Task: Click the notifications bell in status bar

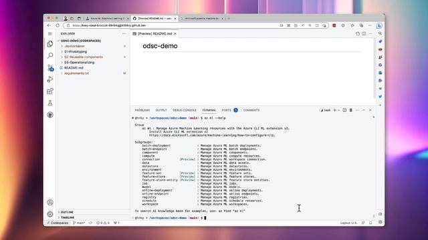Action: [370, 223]
